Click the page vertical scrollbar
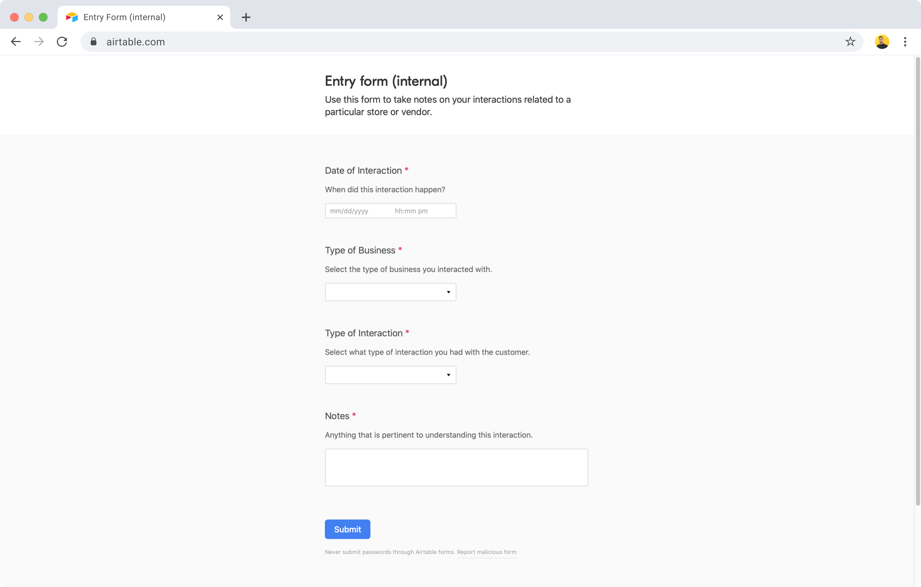Image resolution: width=921 pixels, height=587 pixels. [x=917, y=281]
